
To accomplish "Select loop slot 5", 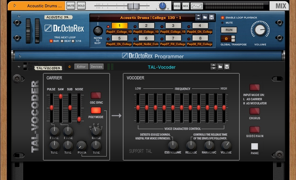I will click(119, 38).
